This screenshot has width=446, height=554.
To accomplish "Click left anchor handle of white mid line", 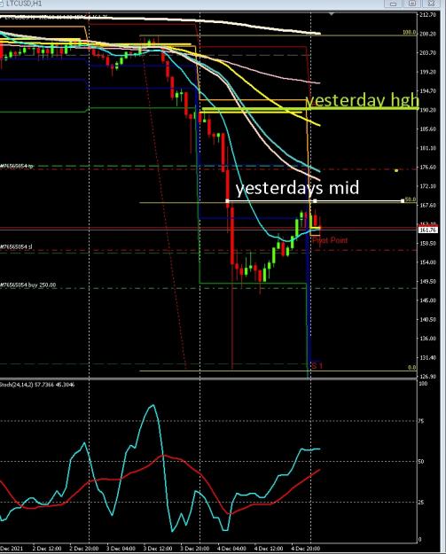I will (227, 201).
